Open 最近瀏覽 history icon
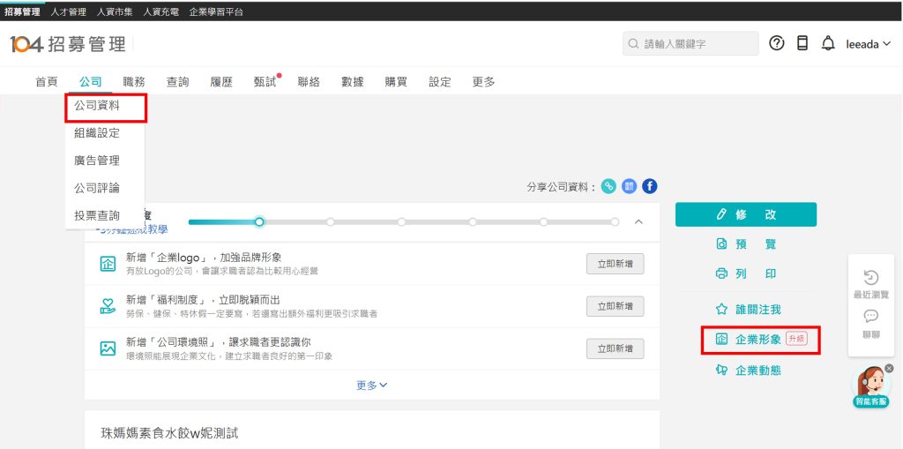The image size is (903, 449). point(870,277)
